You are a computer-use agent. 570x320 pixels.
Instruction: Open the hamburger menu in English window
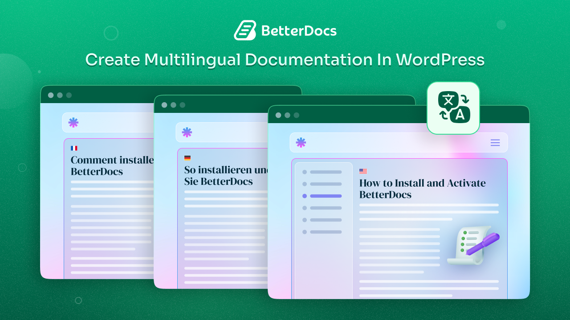click(x=495, y=143)
